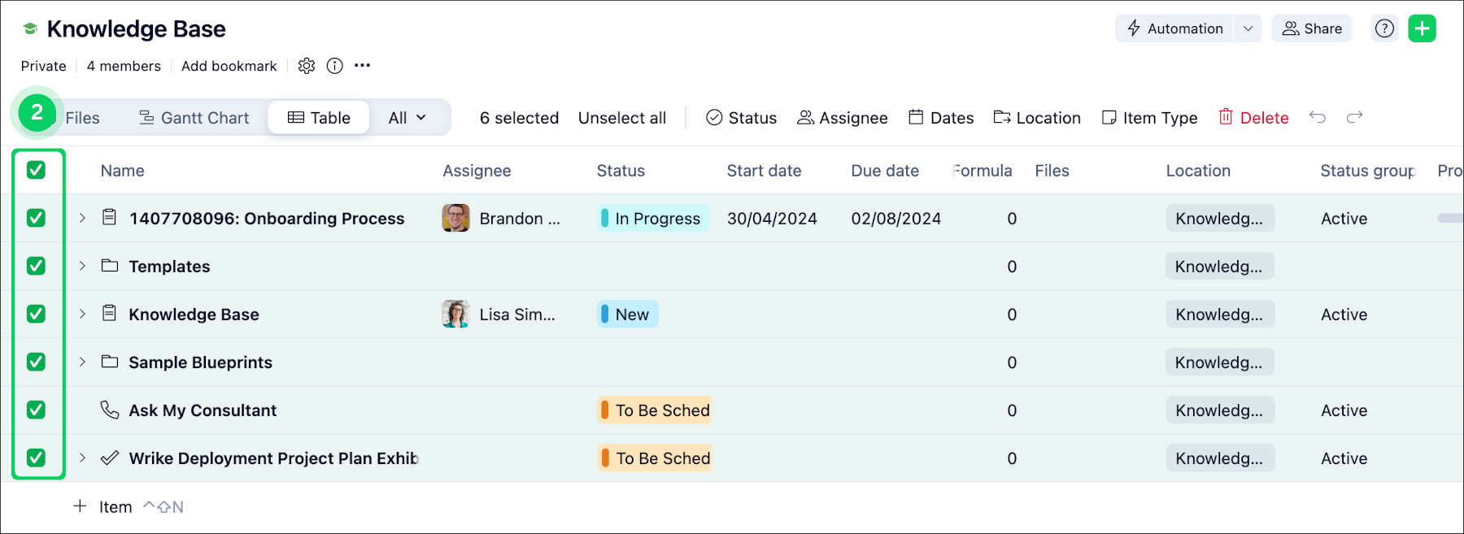Switch to the Gantt Chart tab

tap(194, 118)
